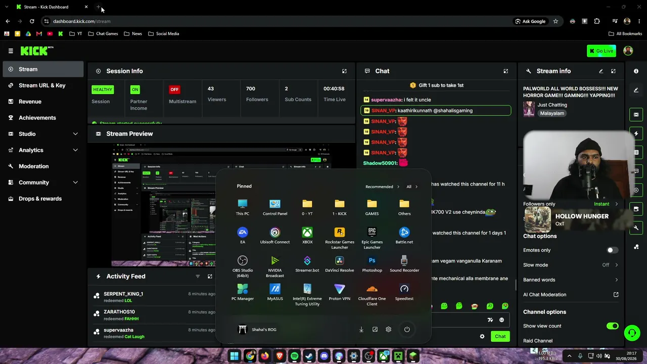Open Discord from the taskbar

[x=324, y=356]
